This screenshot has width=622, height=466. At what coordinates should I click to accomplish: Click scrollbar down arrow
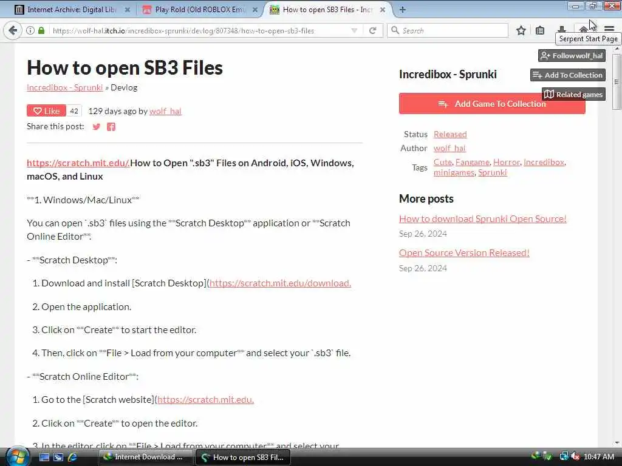pos(617,443)
